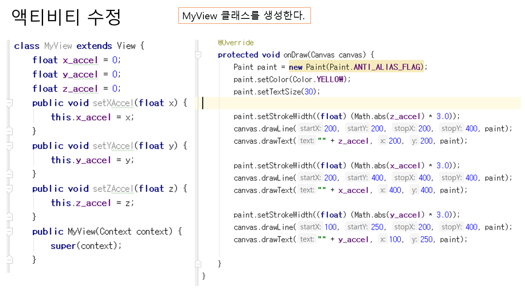This screenshot has width=525, height=295.
Task: Place cursor on the empty highlighted line after setTextSize
Action: click(328, 103)
